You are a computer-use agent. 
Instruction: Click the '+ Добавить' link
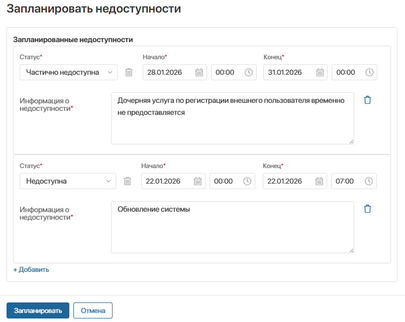(31, 269)
